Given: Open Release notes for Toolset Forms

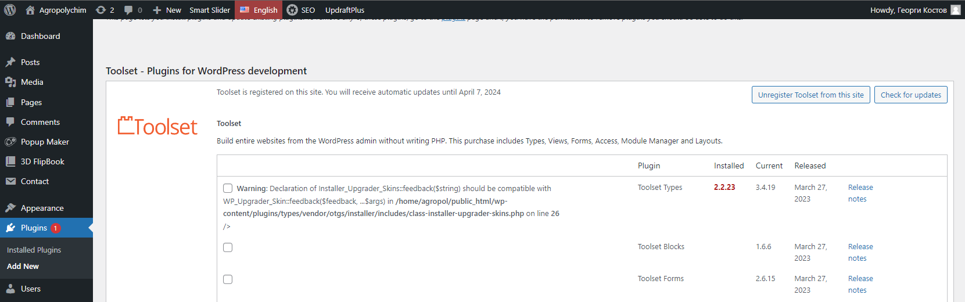Looking at the screenshot, I should [x=860, y=284].
